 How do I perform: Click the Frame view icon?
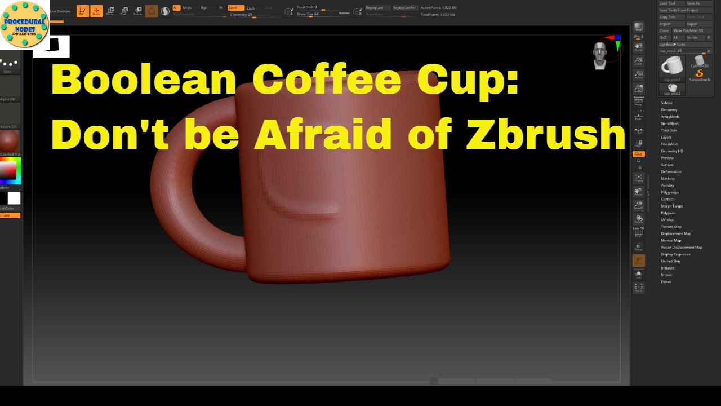point(638,178)
